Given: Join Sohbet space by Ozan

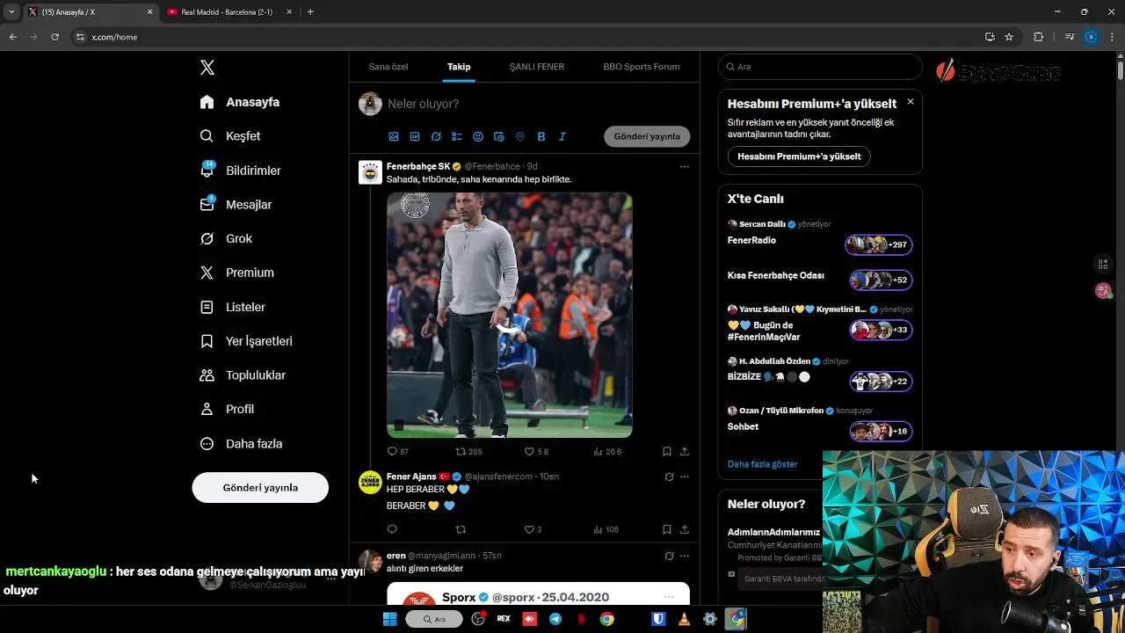Looking at the screenshot, I should coord(881,431).
